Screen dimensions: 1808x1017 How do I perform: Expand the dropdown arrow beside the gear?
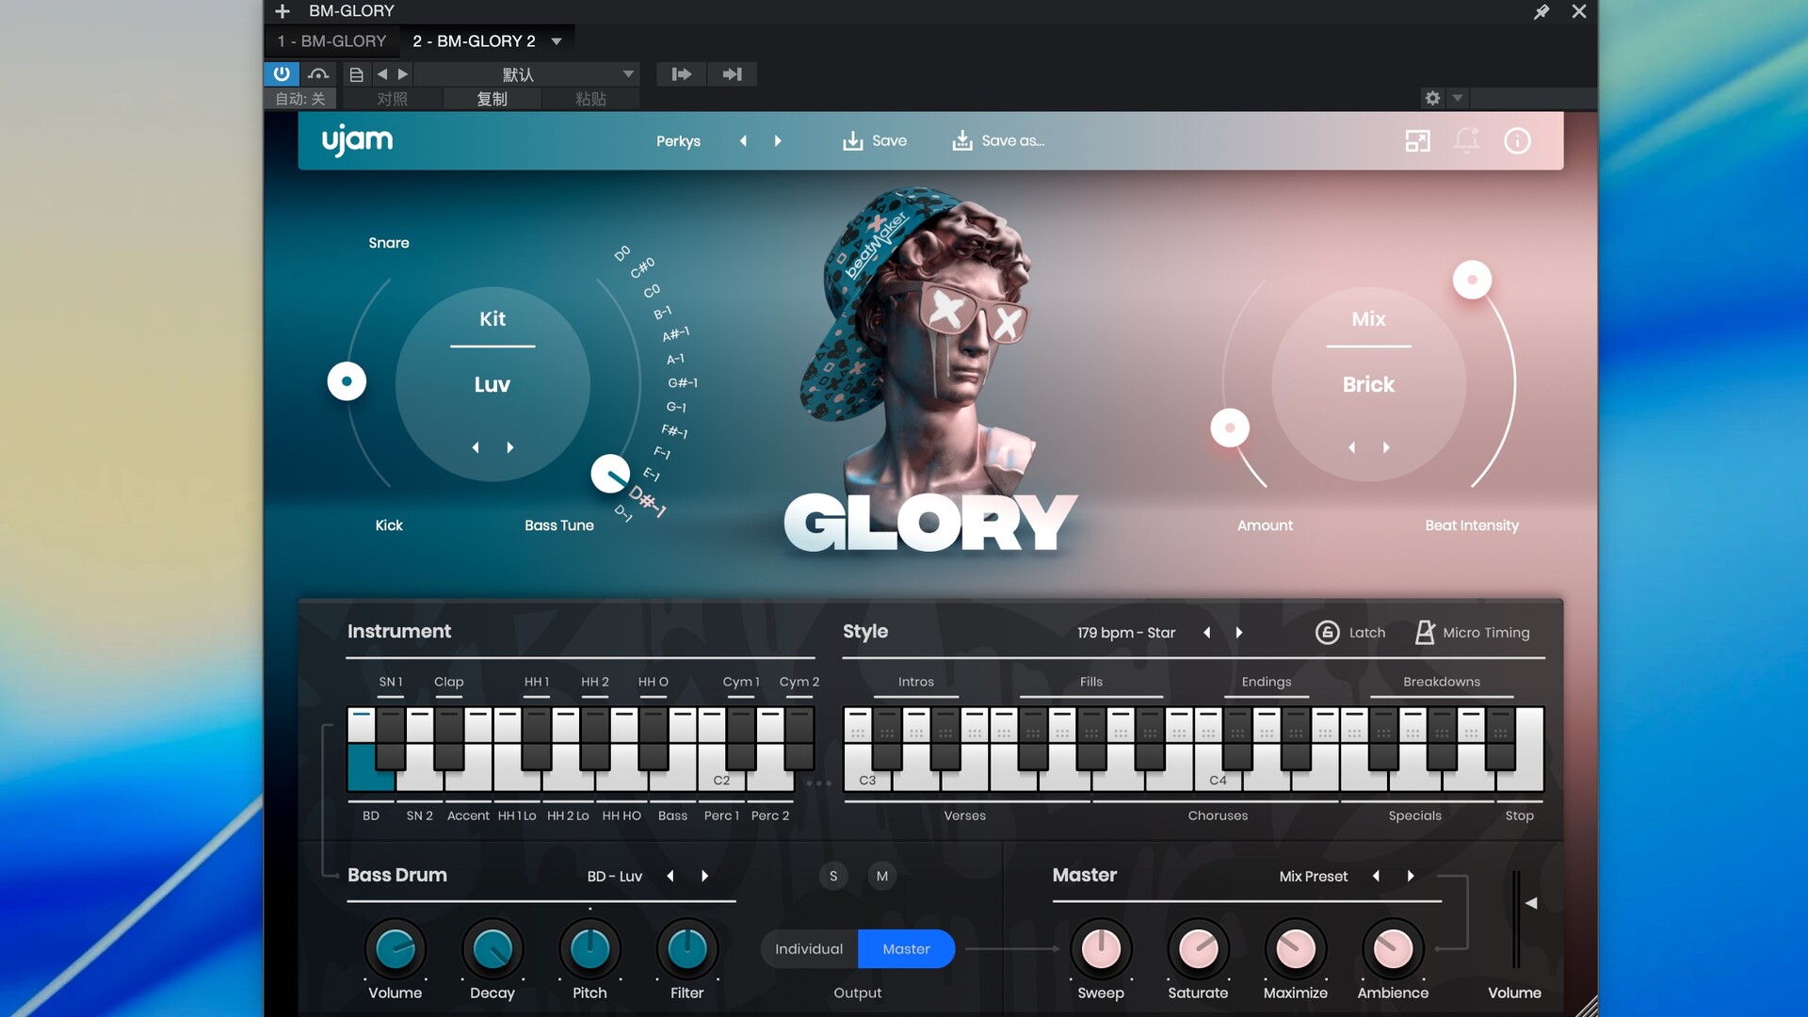click(x=1458, y=98)
